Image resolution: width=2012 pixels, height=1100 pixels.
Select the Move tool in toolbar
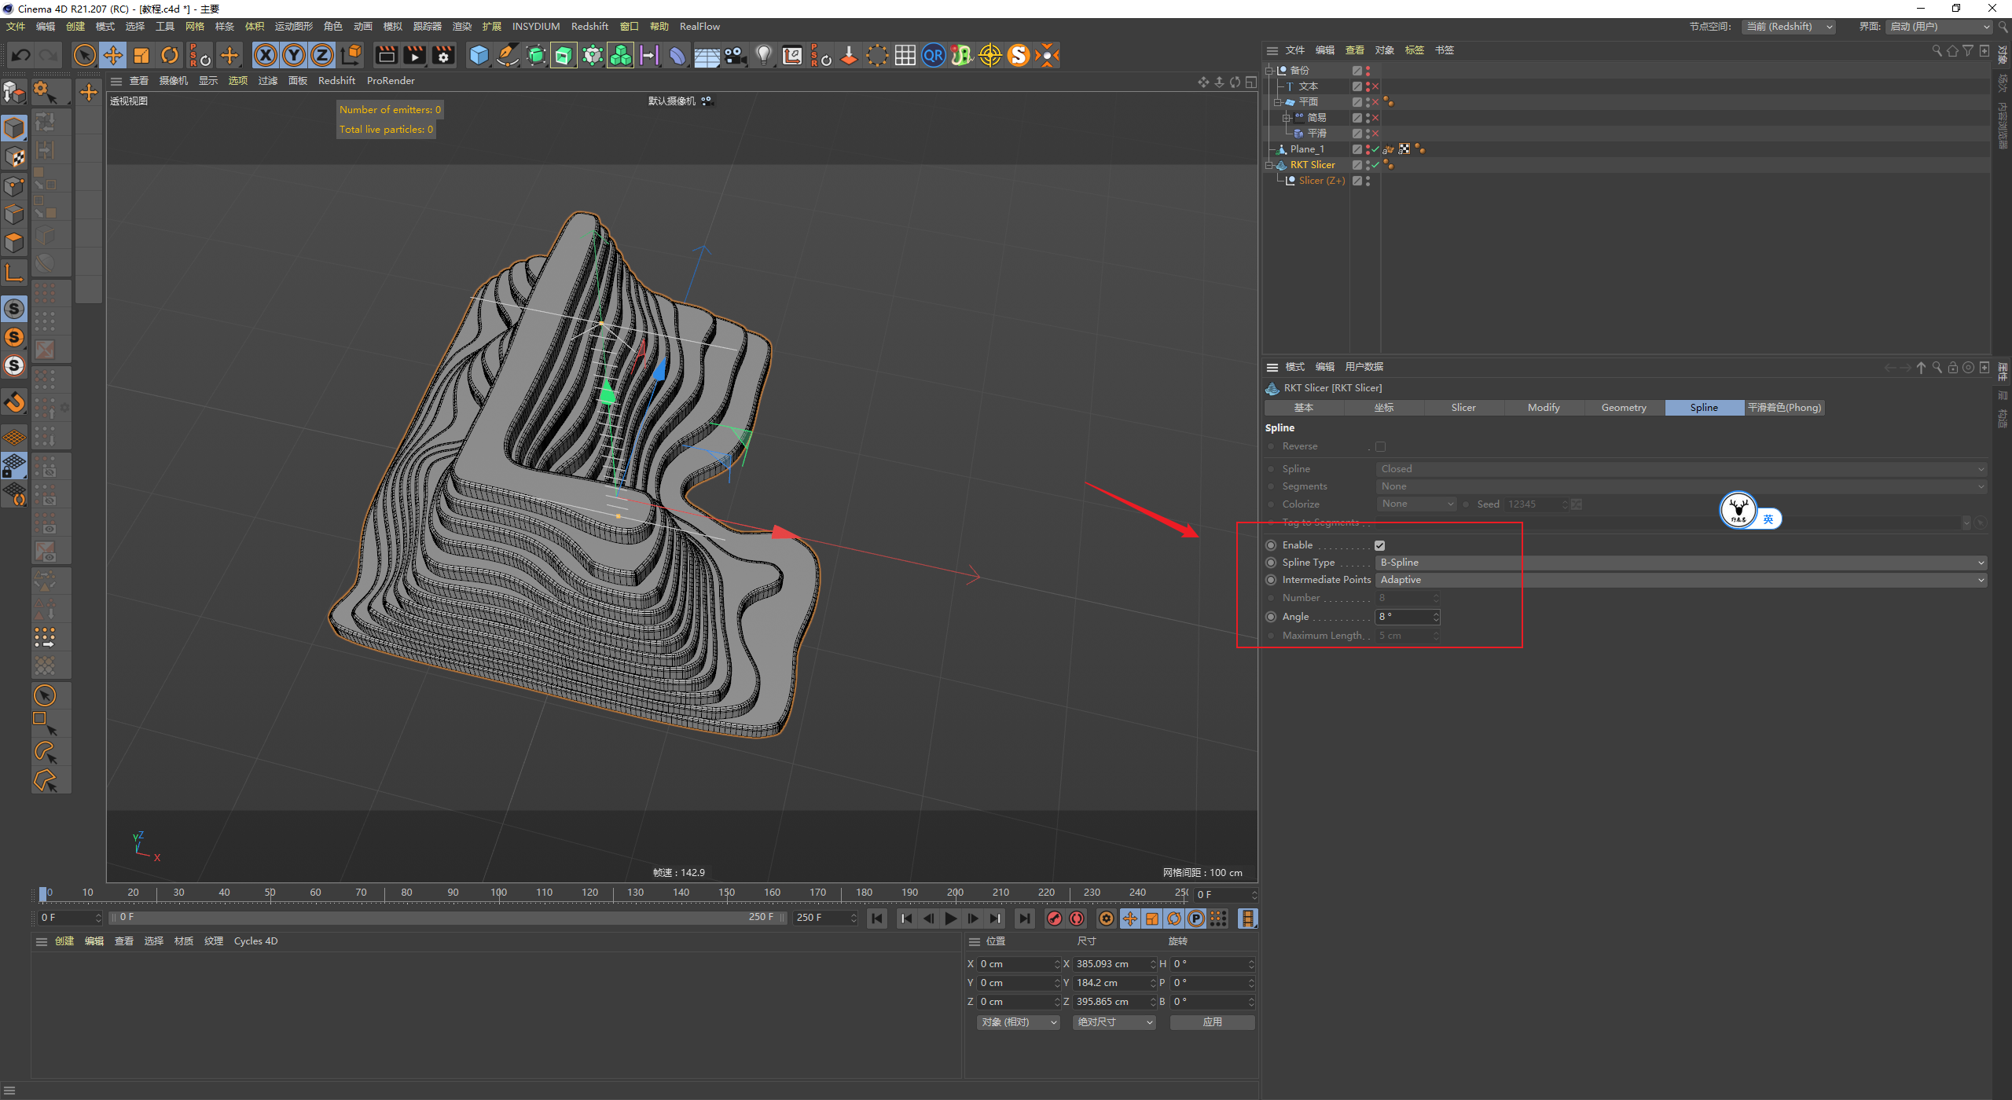113,55
